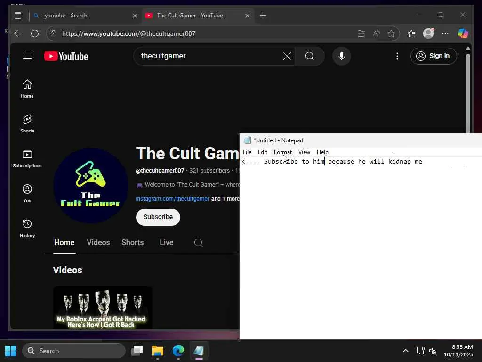The width and height of the screenshot is (482, 362).
Task: Open Shorts in the YouTube sidebar
Action: coord(27,123)
